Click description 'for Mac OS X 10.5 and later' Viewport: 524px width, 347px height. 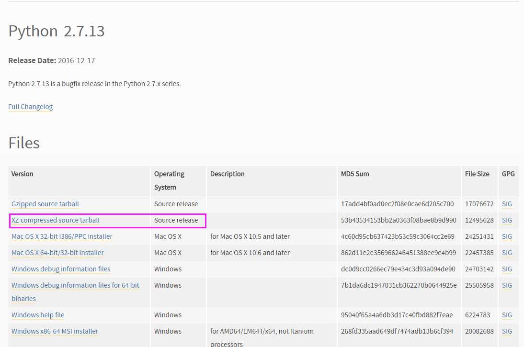coord(250,236)
